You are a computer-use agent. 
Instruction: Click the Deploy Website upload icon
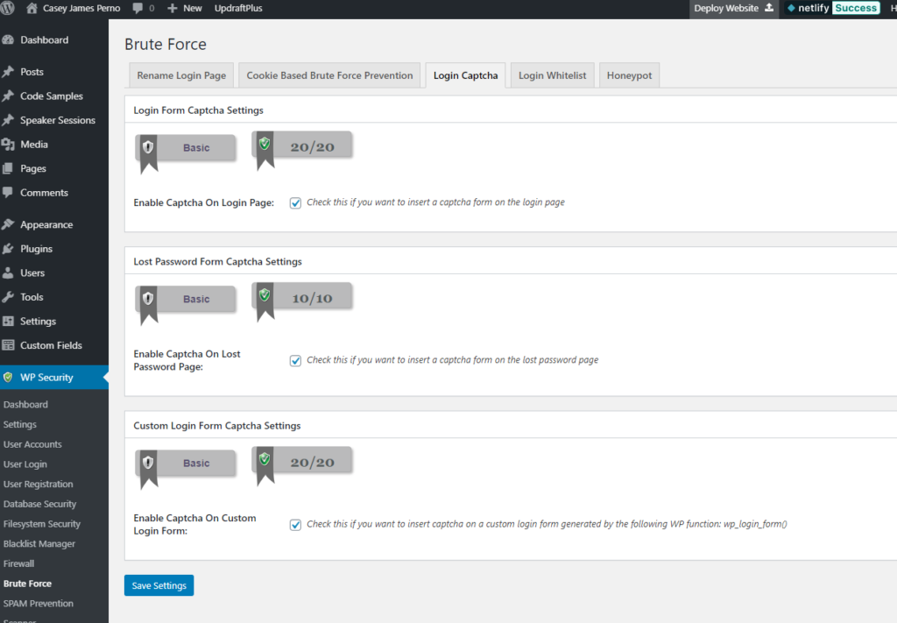tap(769, 7)
